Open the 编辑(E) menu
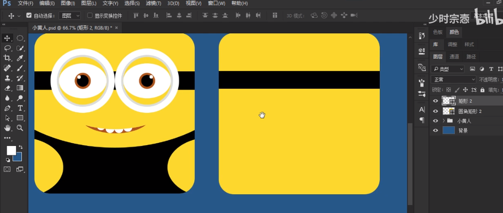503x213 pixels. [47, 3]
